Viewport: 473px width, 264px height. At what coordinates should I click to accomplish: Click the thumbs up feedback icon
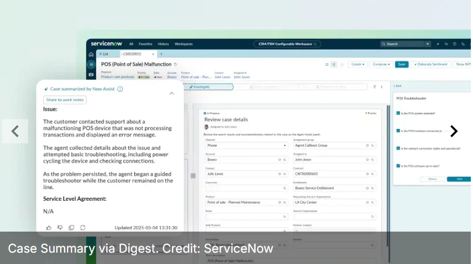click(49, 227)
